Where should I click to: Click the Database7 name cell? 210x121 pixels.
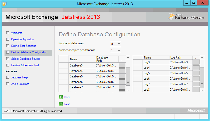point(82,87)
